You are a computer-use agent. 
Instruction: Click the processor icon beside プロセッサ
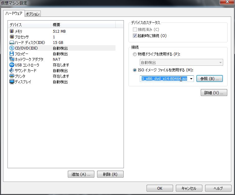[12, 37]
